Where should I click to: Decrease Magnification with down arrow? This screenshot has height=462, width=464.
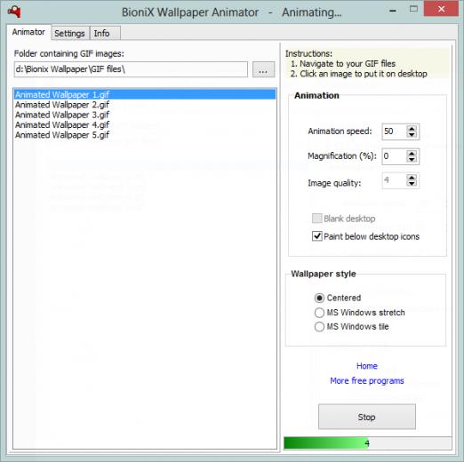coord(412,159)
